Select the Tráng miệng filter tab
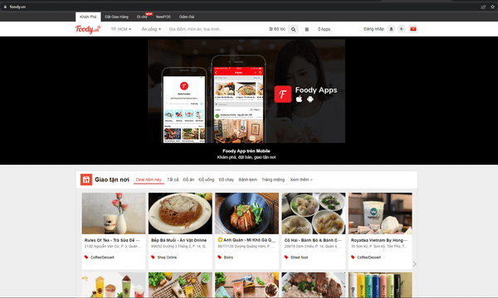 coord(273,180)
